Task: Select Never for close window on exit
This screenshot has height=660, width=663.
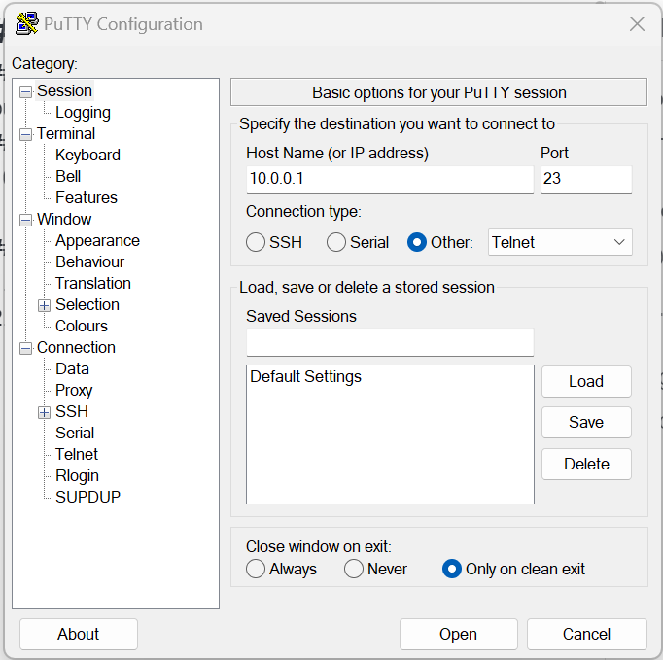Action: 354,569
